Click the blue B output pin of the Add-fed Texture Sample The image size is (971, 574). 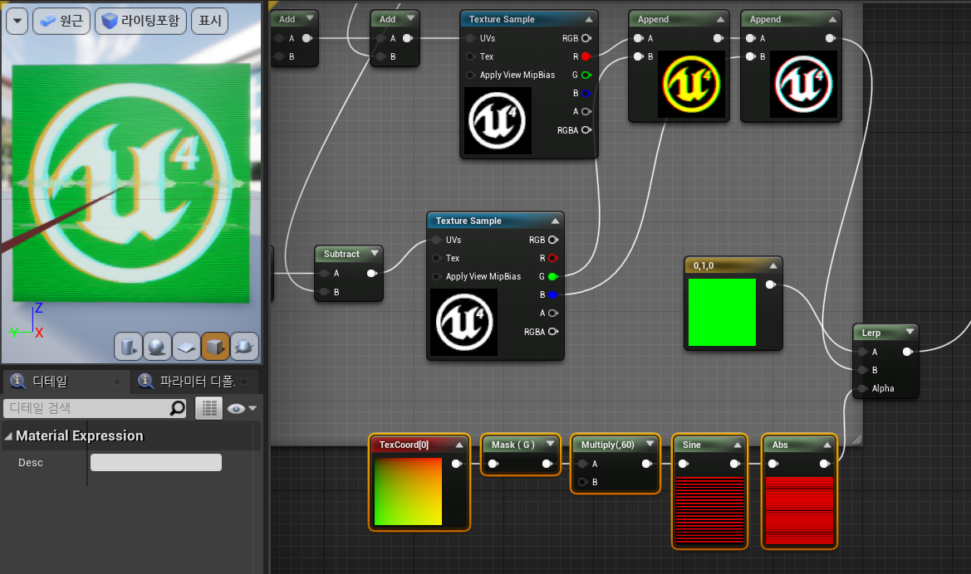point(586,94)
